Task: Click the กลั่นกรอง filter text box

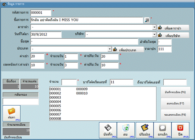Action: (21, 101)
